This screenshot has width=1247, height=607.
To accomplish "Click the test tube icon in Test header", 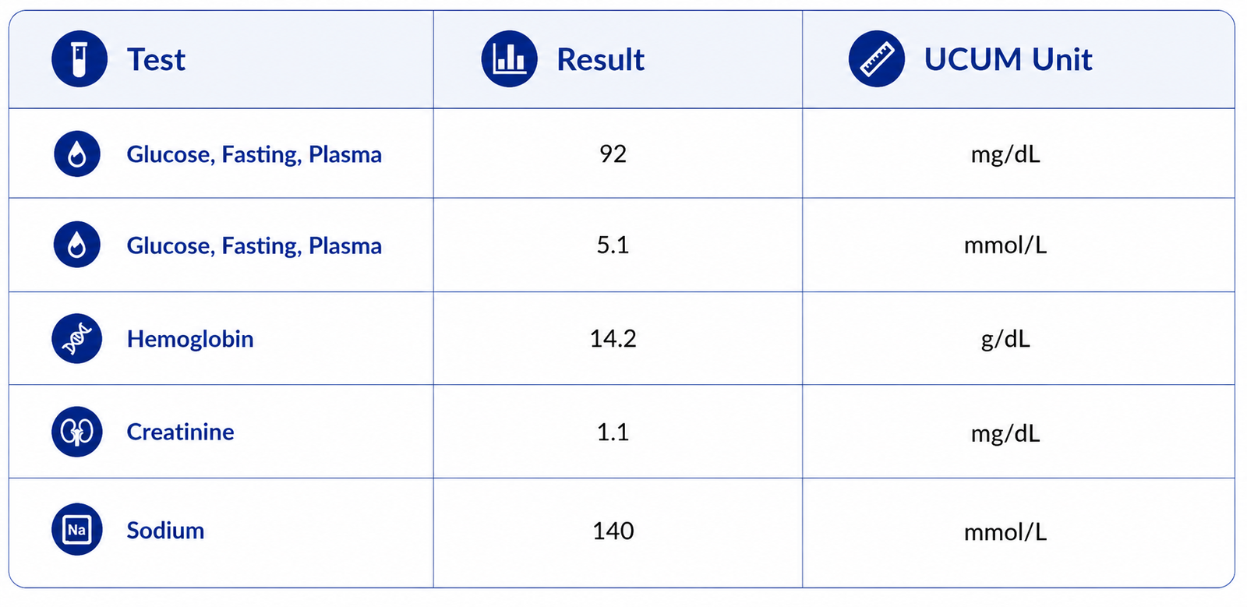I will coord(79,58).
